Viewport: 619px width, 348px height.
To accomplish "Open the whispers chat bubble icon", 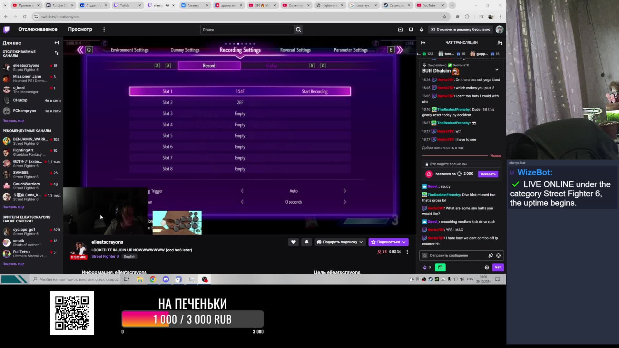I will coord(411,29).
